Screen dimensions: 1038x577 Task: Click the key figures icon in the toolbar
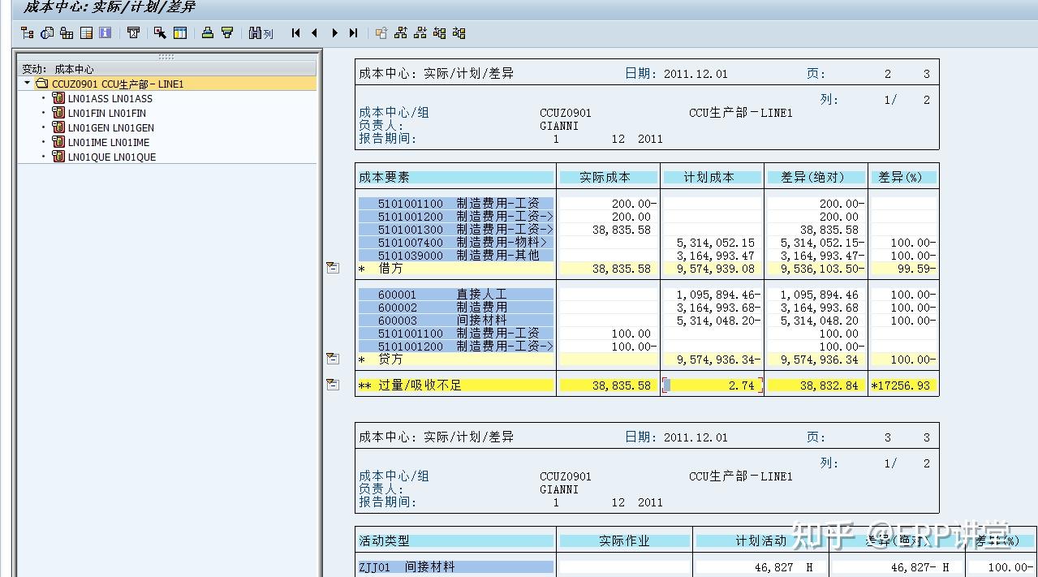click(x=67, y=33)
